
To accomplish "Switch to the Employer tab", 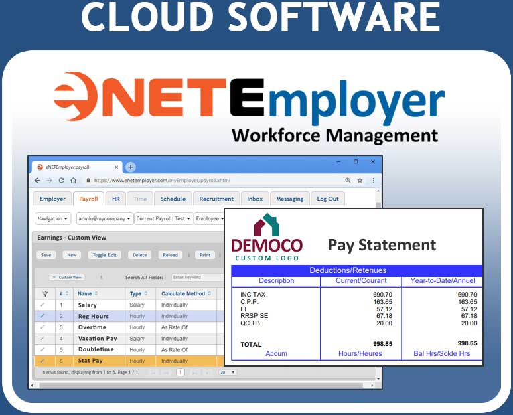I will point(52,199).
